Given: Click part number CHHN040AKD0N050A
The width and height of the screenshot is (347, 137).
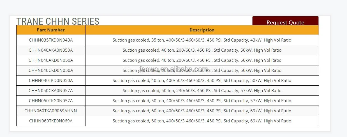Looking at the screenshot, I should click(51, 60).
